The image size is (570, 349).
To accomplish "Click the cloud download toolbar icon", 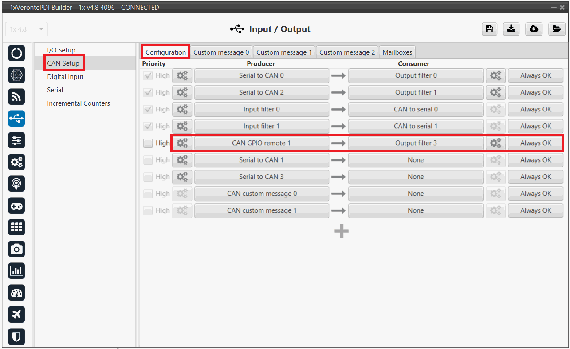I will click(x=534, y=29).
